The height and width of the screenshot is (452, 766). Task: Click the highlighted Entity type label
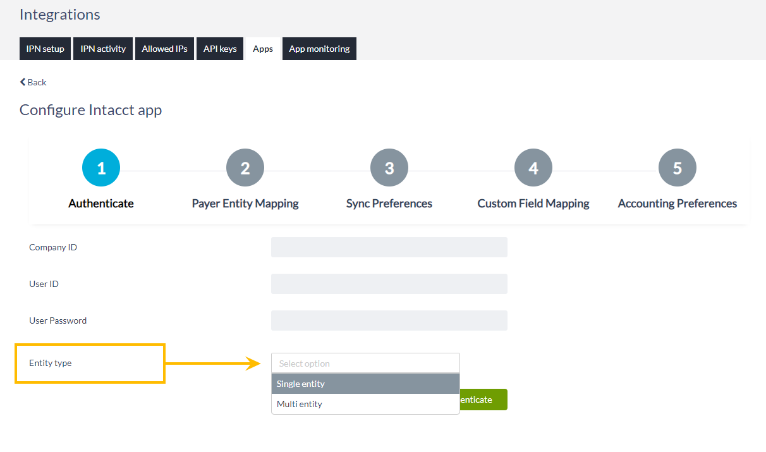[x=51, y=363]
